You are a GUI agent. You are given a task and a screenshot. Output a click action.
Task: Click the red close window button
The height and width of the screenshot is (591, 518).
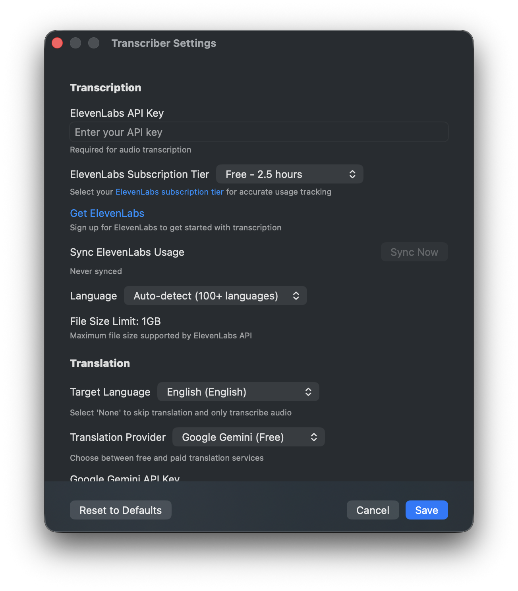pos(57,43)
